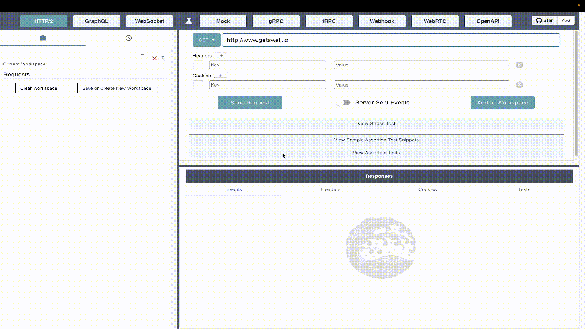Toggle the Server Sent Events switch
Screen dimensions: 585x329
click(x=343, y=102)
